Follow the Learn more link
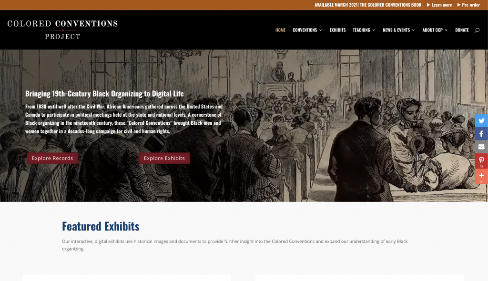The width and height of the screenshot is (488, 281). click(441, 5)
